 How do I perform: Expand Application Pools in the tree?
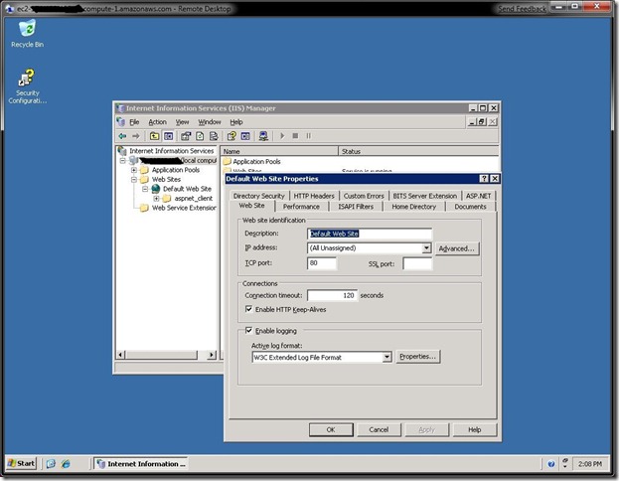pyautogui.click(x=134, y=170)
